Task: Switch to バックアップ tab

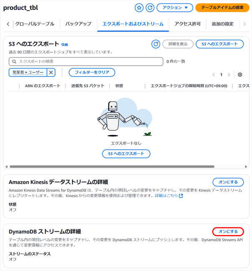Action: [78, 24]
